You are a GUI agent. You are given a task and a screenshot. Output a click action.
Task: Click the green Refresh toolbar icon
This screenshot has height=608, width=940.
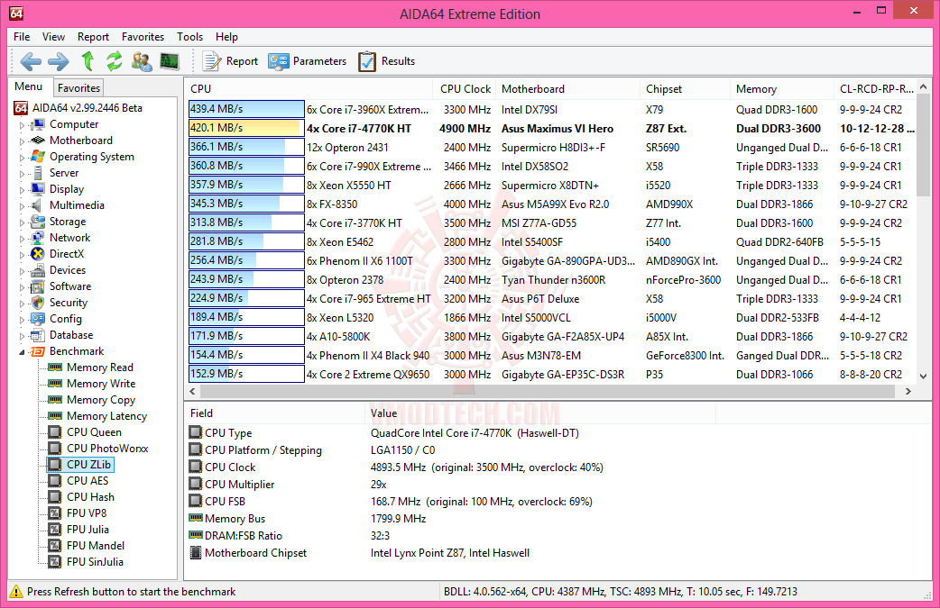pos(115,61)
